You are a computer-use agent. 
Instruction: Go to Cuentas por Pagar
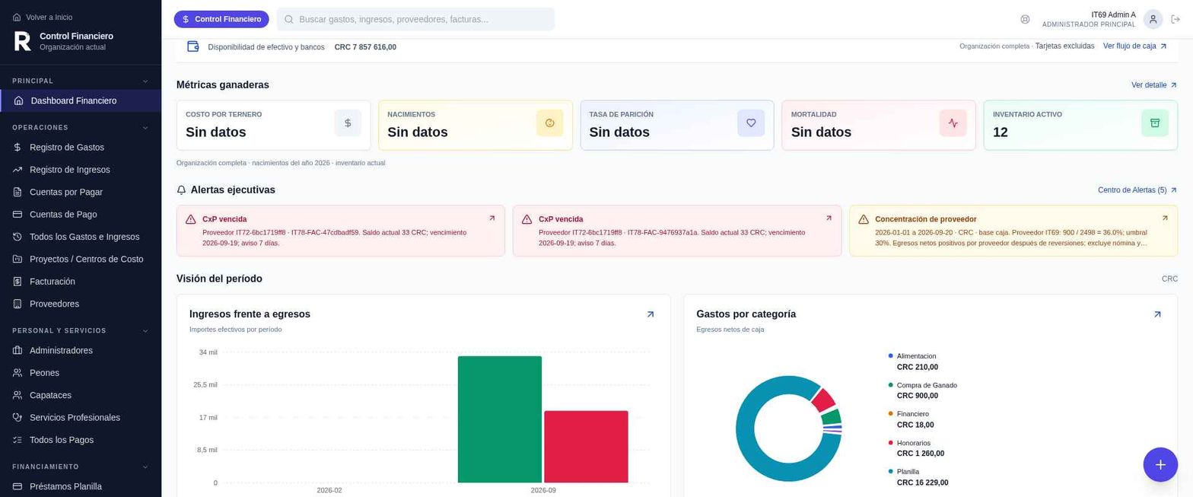(x=81, y=193)
